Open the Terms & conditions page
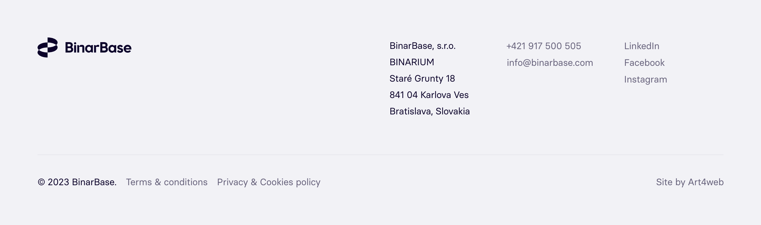 pyautogui.click(x=167, y=182)
